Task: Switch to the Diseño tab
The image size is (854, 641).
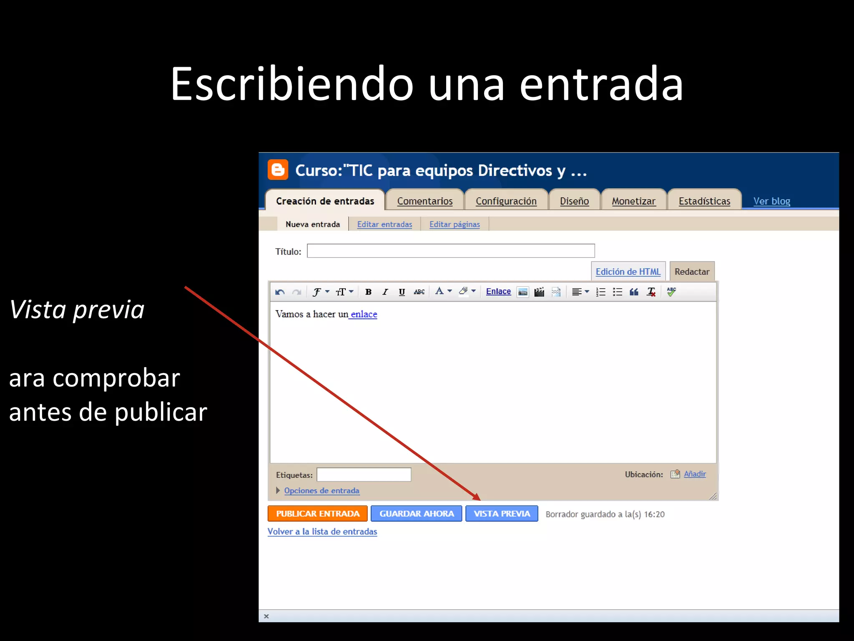Action: coord(574,201)
